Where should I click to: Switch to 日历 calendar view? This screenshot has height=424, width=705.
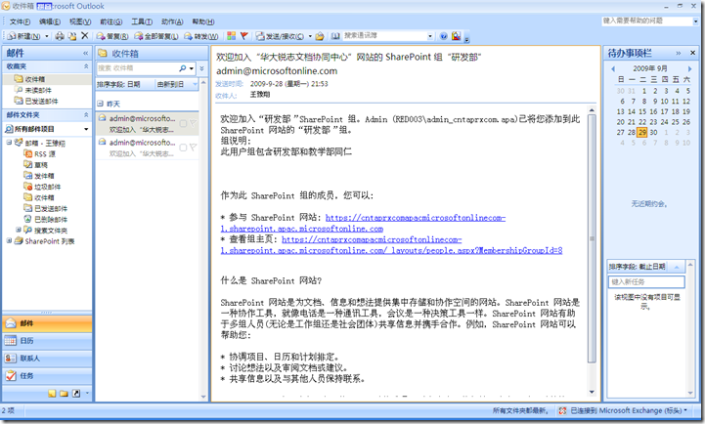coord(47,340)
